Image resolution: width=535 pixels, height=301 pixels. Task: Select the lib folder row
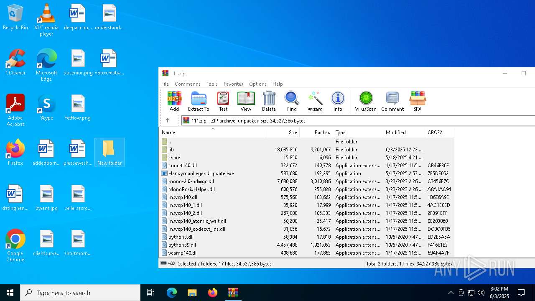point(306,150)
